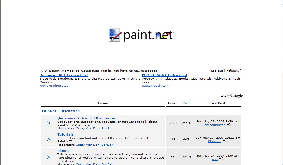The width and height of the screenshot is (283, 165).
Task: Click posts count 6451
Action: point(187,139)
